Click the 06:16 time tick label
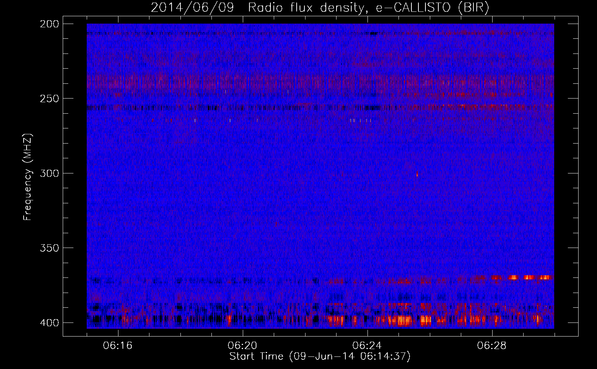This screenshot has height=369, width=597. 118,346
